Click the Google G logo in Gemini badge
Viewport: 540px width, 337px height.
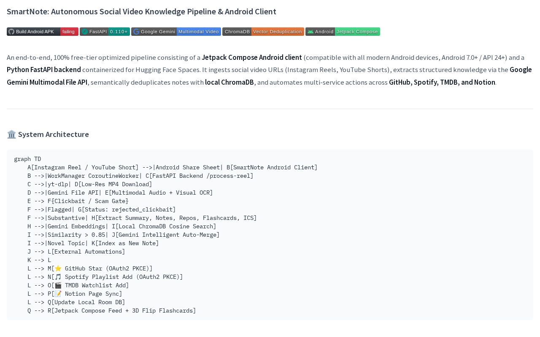(136, 32)
